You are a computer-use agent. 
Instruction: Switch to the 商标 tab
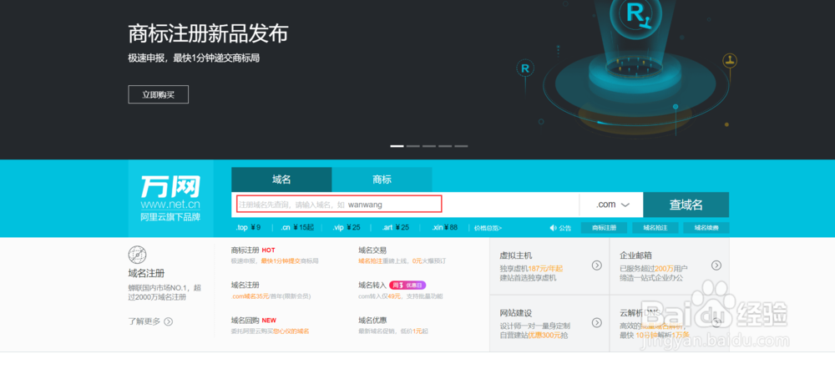[x=382, y=179]
